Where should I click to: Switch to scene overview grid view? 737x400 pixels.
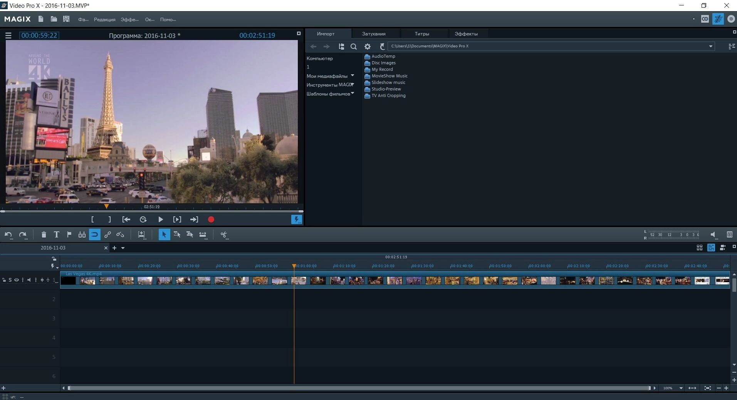(700, 248)
